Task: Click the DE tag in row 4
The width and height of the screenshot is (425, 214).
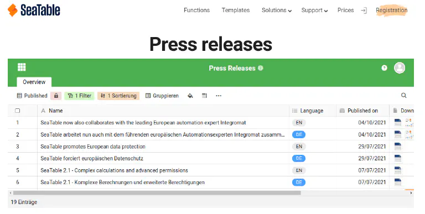Action: point(299,159)
